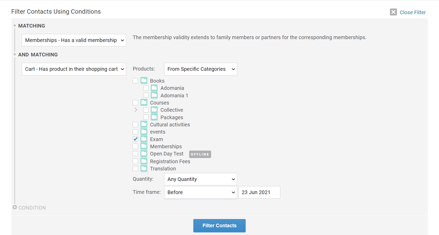The height and width of the screenshot is (235, 439).
Task: Click the plus icon to add condition
Action: pyautogui.click(x=15, y=207)
